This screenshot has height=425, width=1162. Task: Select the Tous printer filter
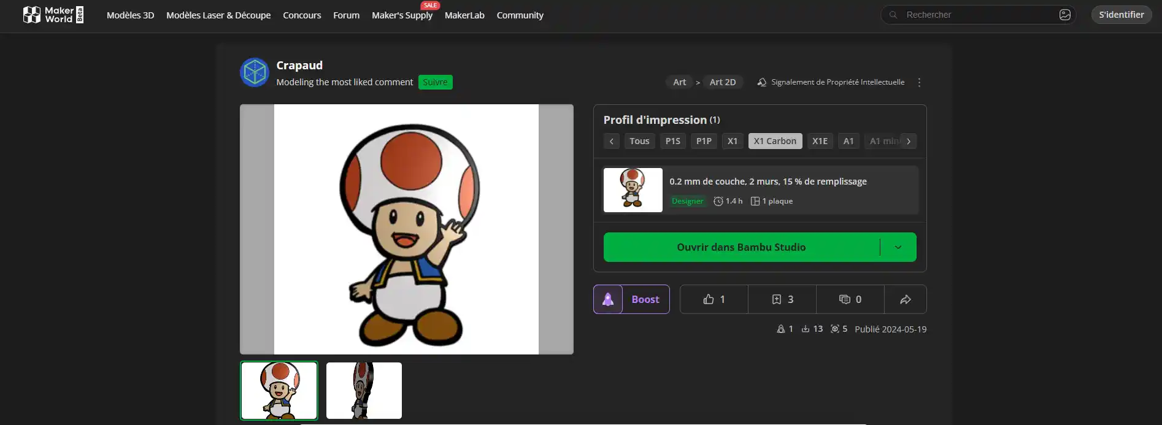coord(639,141)
